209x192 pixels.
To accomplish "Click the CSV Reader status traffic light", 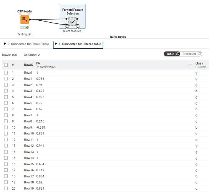I will coord(25,28).
